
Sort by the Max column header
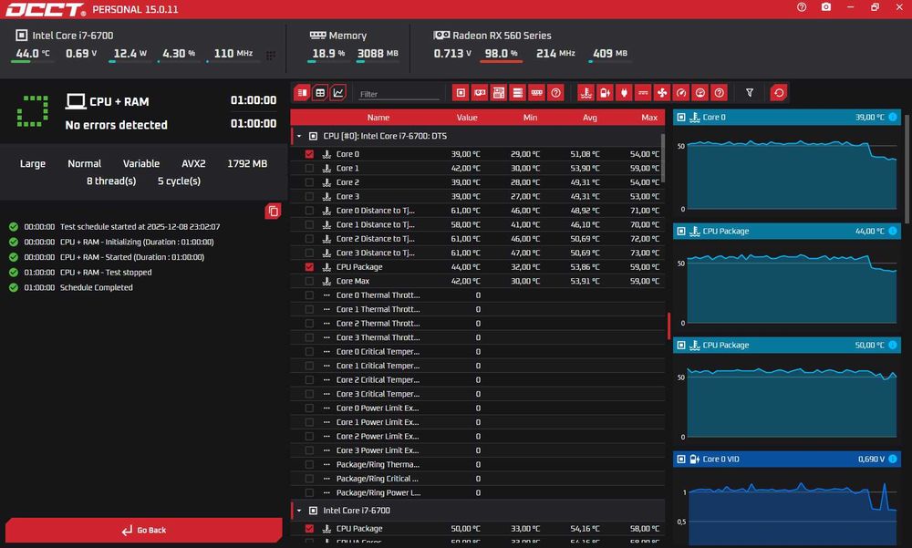click(x=649, y=118)
